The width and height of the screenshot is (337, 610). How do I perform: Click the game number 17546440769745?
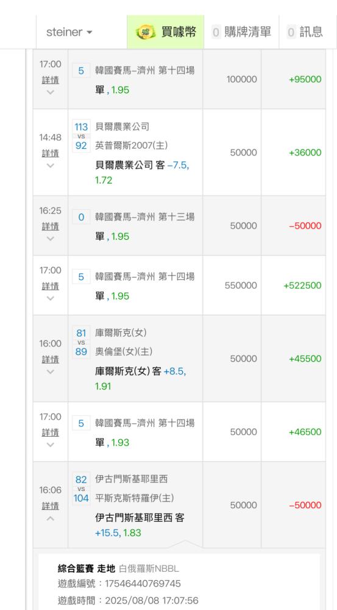143,584
